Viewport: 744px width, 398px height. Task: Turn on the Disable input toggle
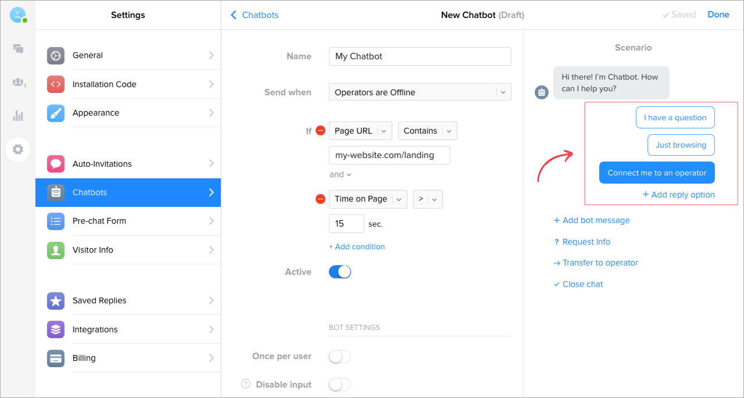pyautogui.click(x=340, y=385)
